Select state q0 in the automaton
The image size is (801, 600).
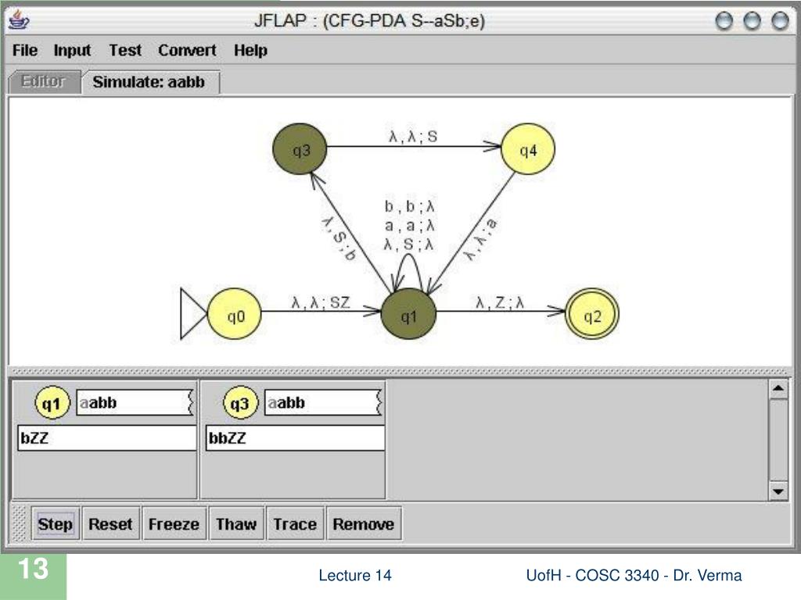coord(235,314)
